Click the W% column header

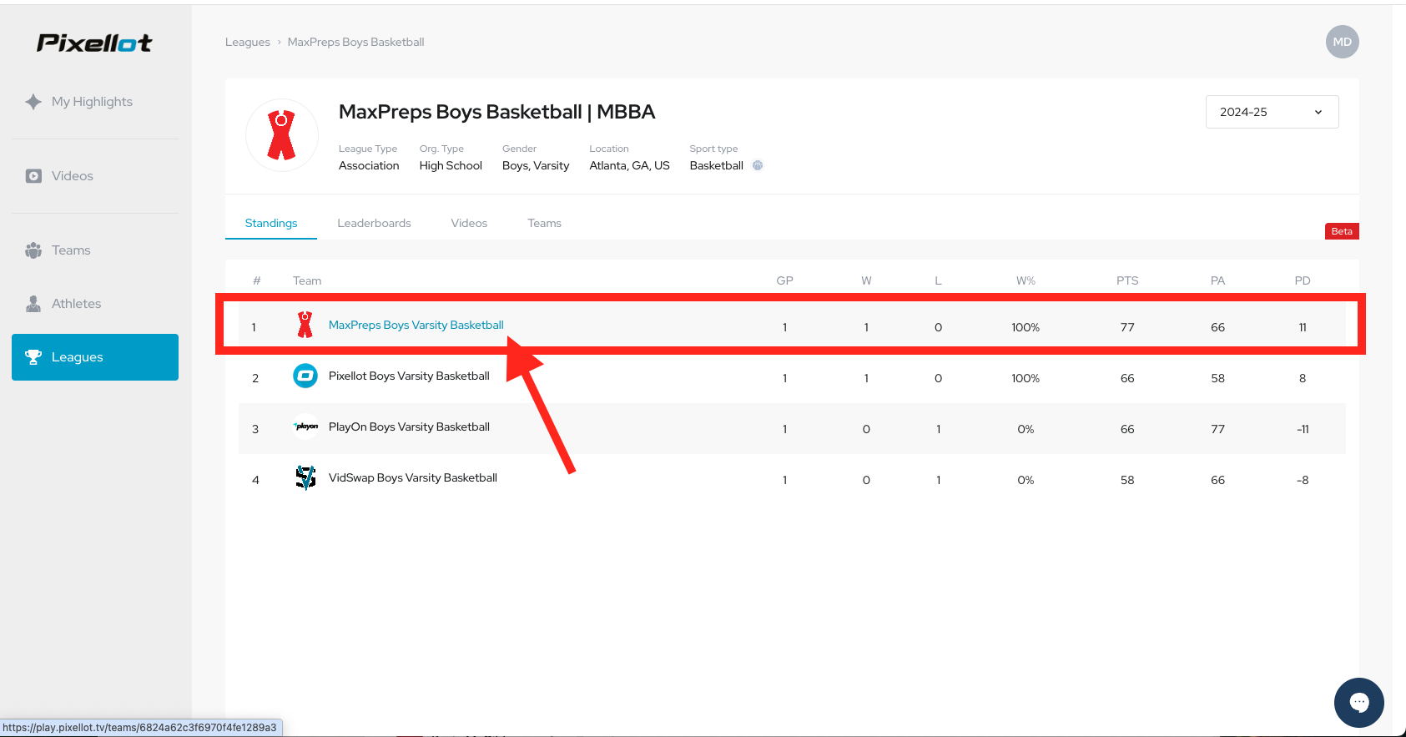1026,280
